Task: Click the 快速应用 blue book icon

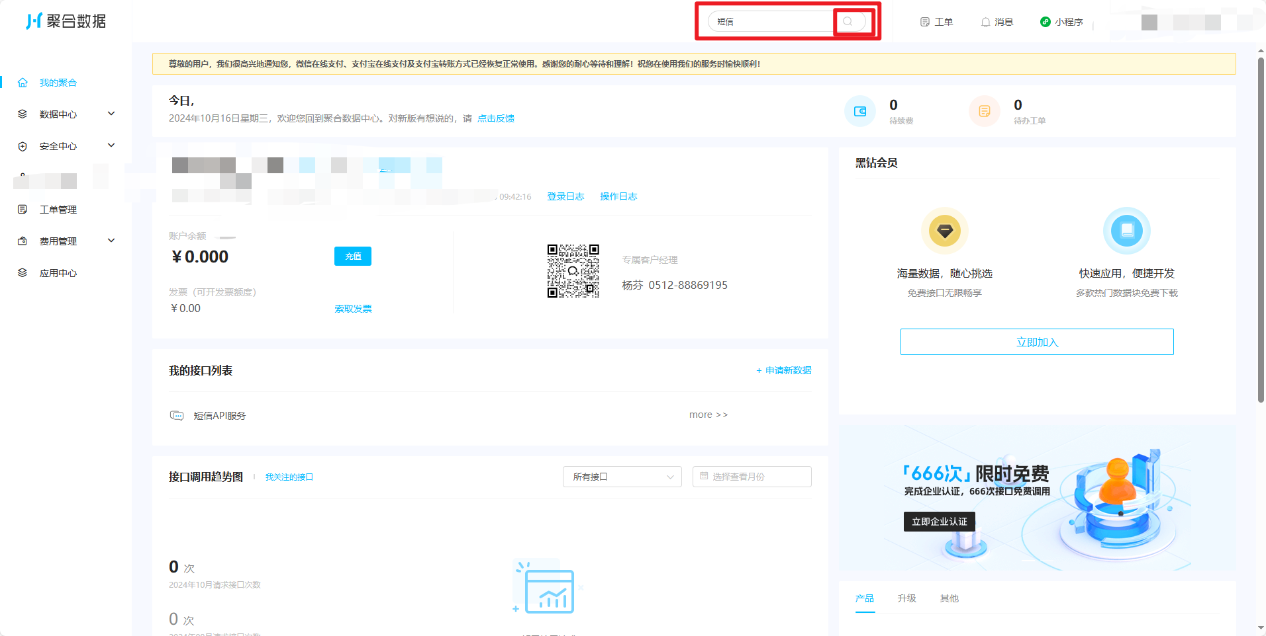Action: pyautogui.click(x=1127, y=231)
